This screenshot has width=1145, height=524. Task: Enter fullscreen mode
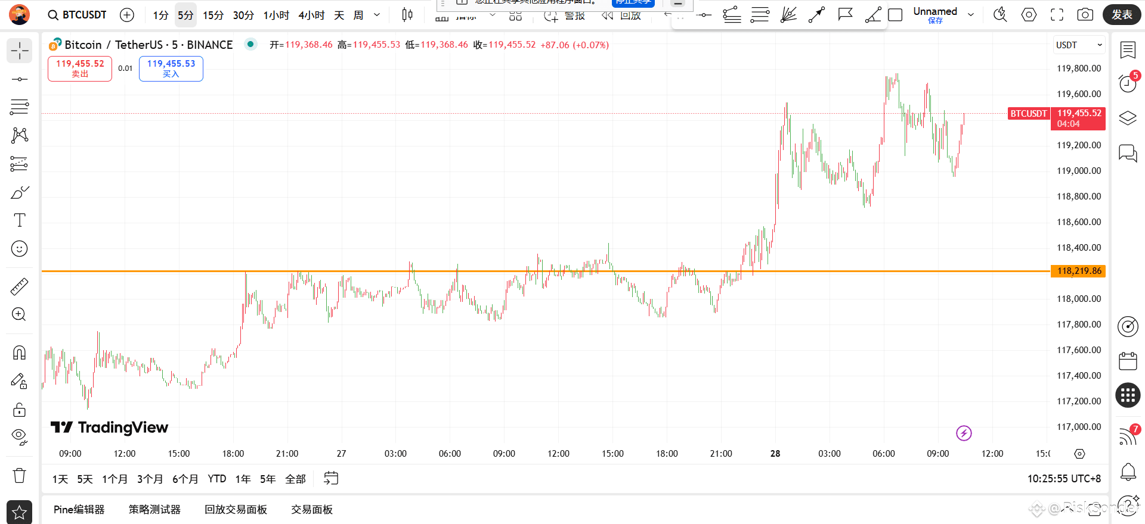(x=1057, y=15)
